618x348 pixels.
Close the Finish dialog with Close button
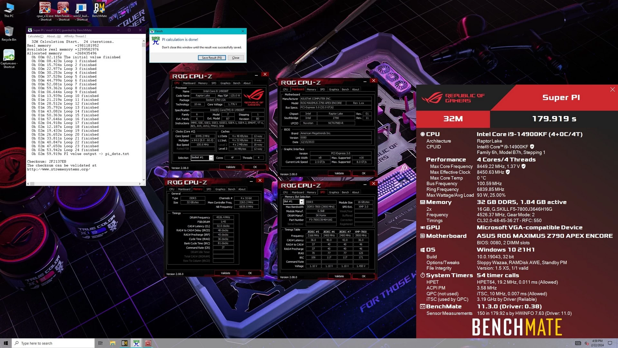[x=236, y=58]
